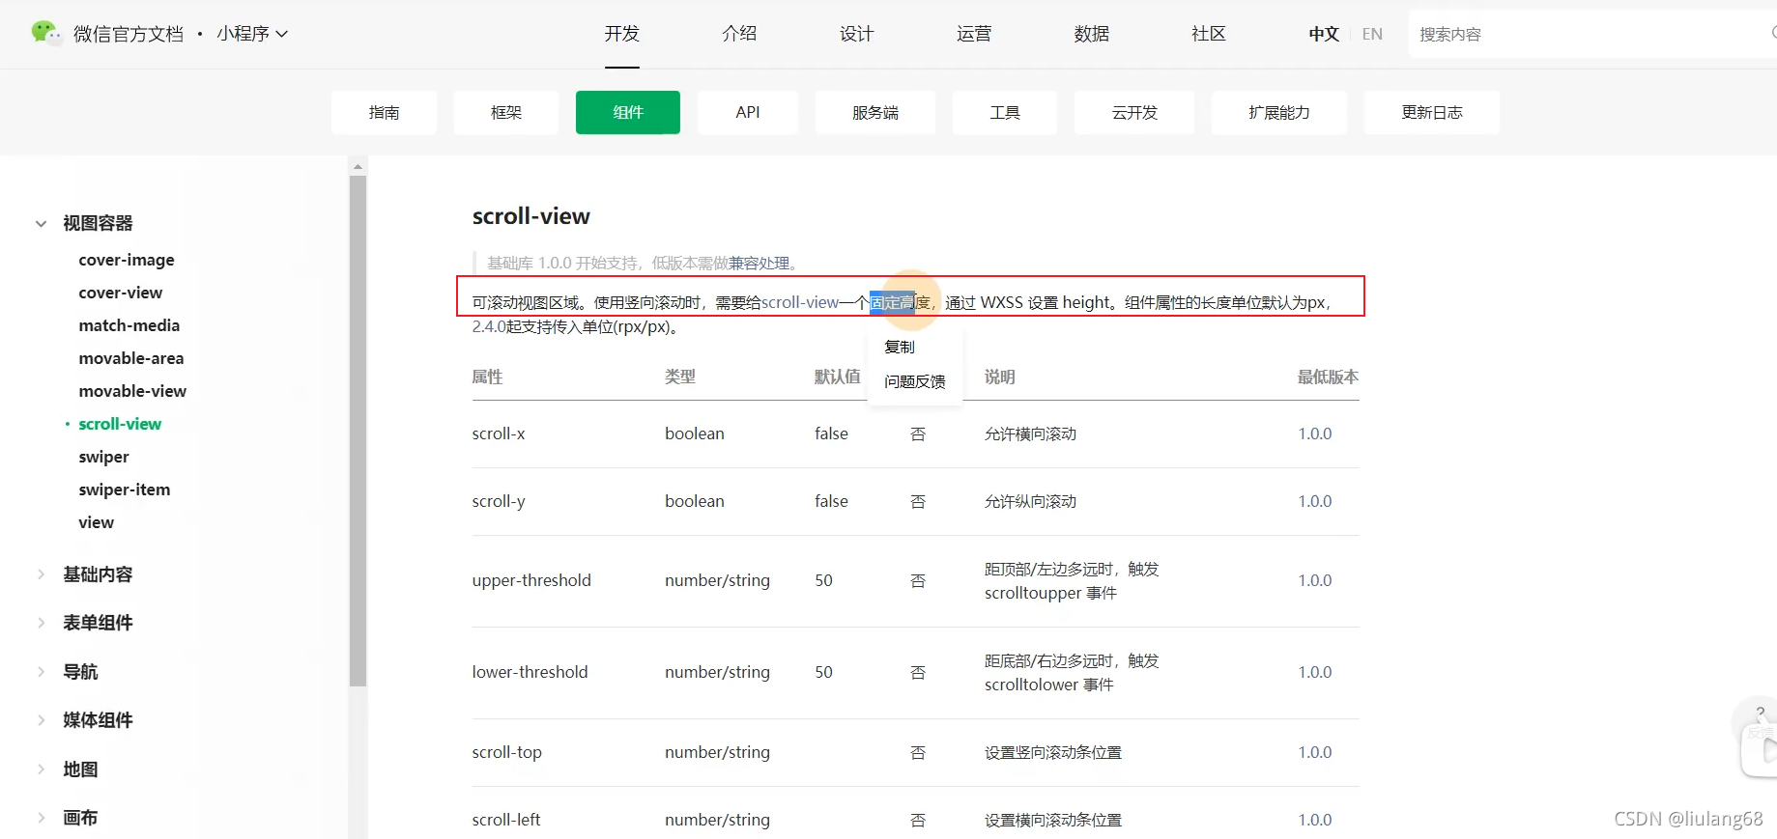
Task: Expand the 媒体组件 sidebar section
Action: [x=98, y=720]
